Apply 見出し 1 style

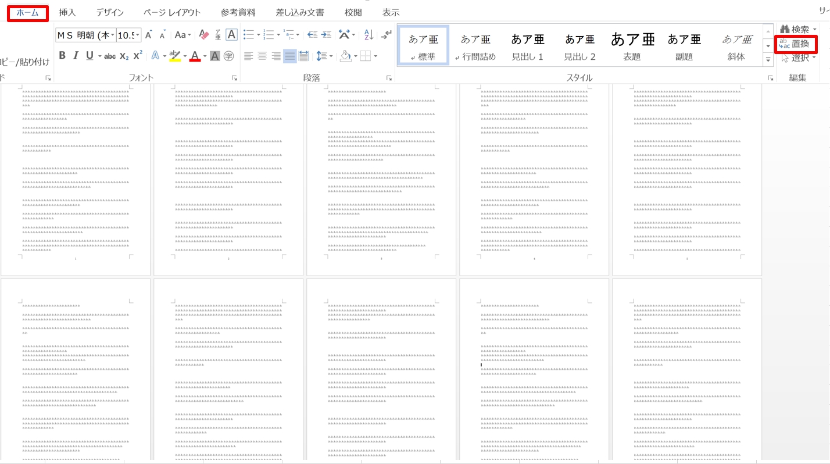coord(527,45)
